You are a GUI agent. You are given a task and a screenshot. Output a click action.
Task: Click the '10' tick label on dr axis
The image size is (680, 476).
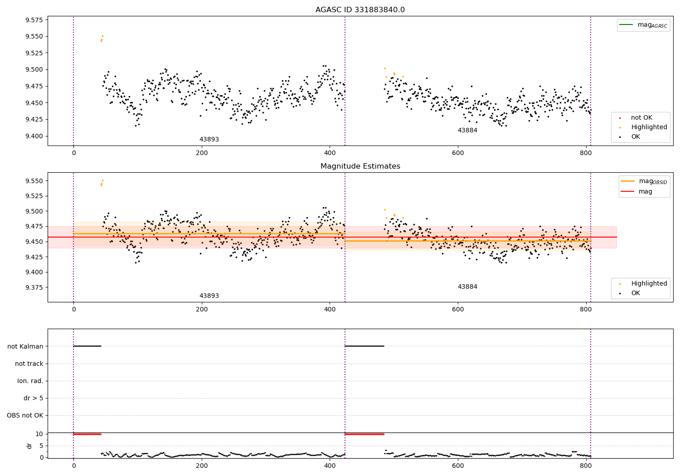pyautogui.click(x=39, y=434)
